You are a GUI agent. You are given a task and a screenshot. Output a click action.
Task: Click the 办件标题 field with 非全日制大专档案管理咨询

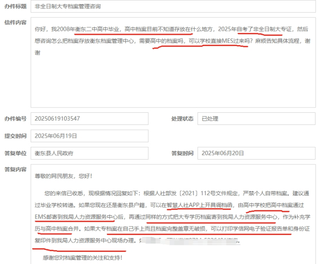(173, 6)
